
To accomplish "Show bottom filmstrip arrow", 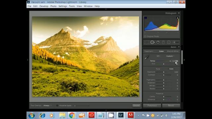I will [x=106, y=110].
